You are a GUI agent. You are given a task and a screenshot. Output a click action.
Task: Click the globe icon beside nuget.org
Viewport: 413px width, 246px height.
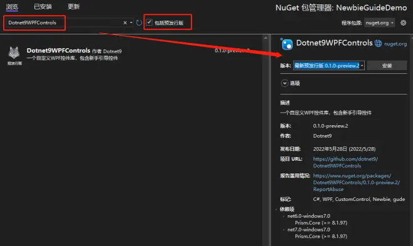point(378,43)
